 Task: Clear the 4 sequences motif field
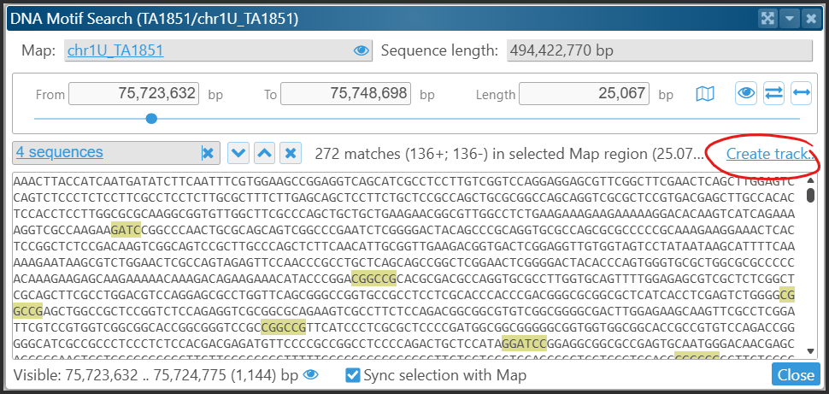coord(208,154)
